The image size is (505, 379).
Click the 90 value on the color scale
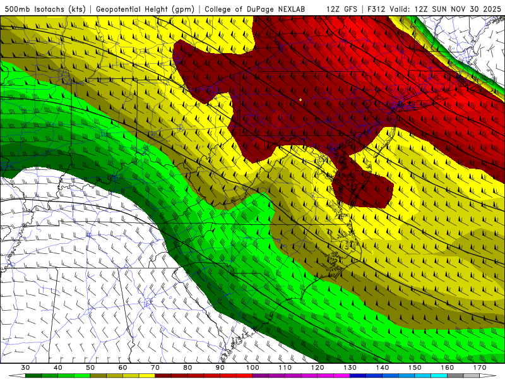coord(220,368)
